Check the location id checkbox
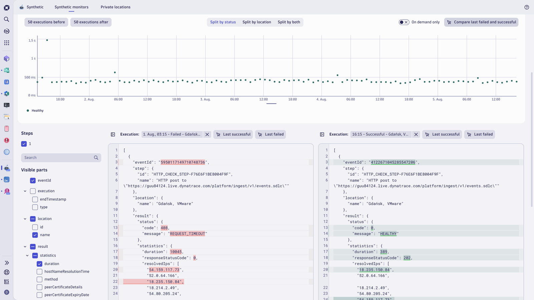534x300 pixels. [35, 227]
